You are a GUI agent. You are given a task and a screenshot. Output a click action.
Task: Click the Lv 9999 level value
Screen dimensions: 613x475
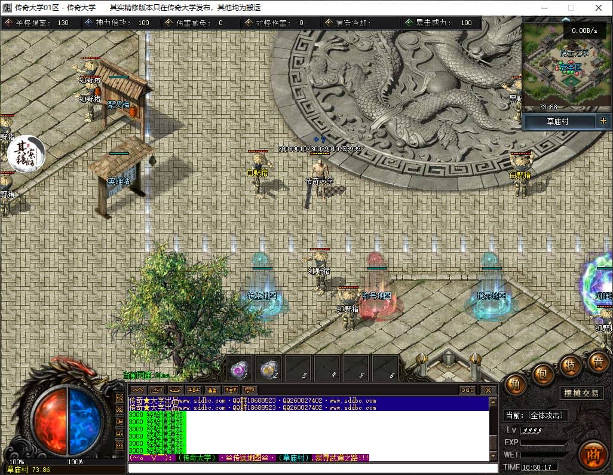pyautogui.click(x=532, y=430)
